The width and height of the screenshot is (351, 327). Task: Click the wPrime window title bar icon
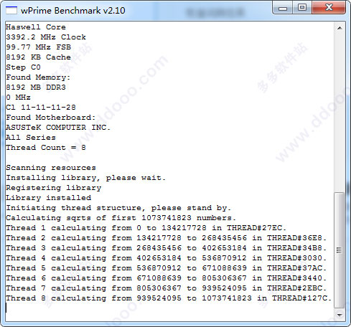[x=11, y=11]
